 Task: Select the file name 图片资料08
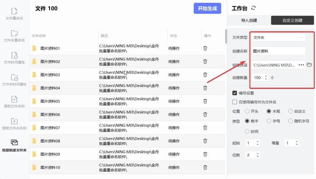click(50, 141)
